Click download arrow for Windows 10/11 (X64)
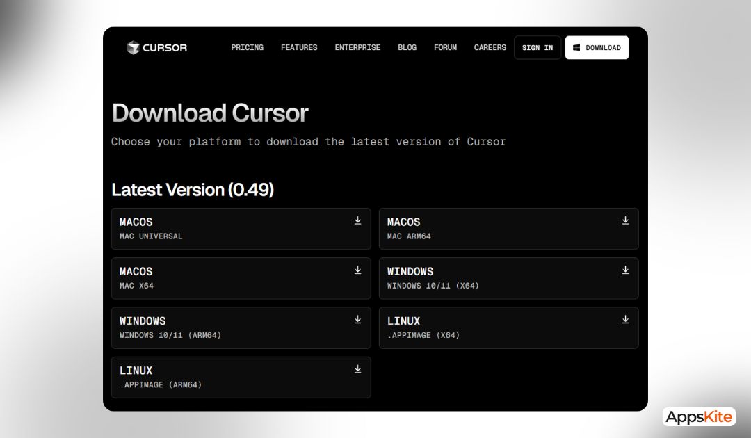 pos(626,270)
